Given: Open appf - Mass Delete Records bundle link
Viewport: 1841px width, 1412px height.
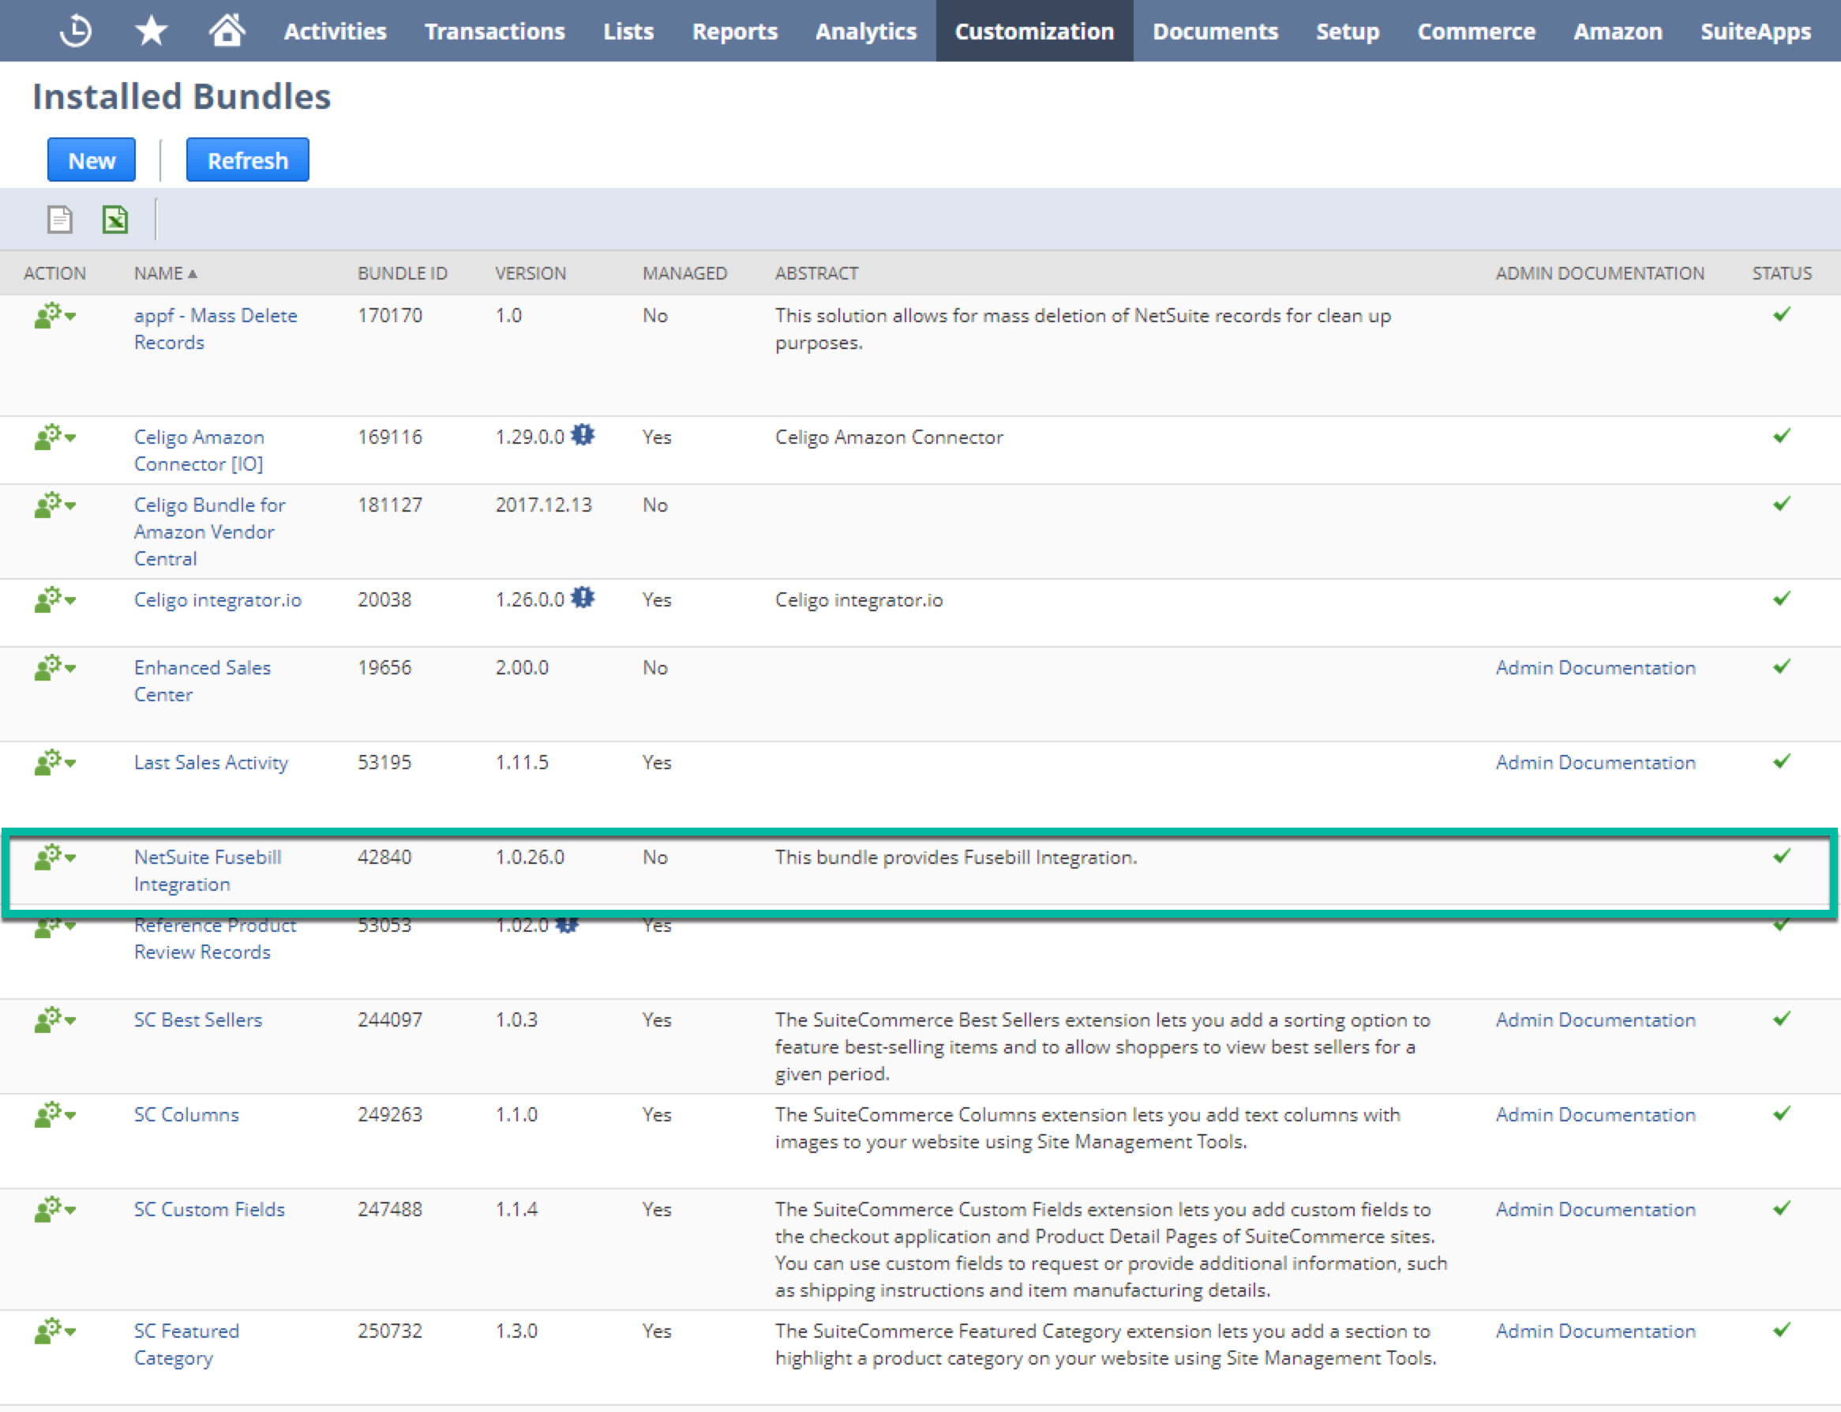Looking at the screenshot, I should click(x=216, y=329).
